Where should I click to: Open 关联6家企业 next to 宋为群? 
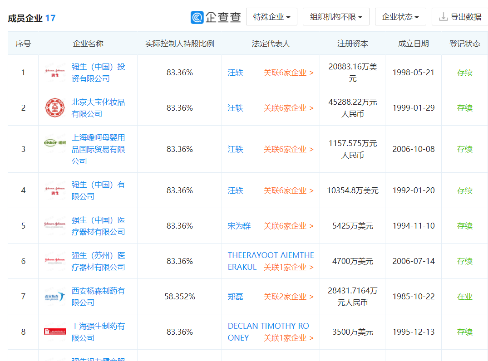pyautogui.click(x=289, y=226)
